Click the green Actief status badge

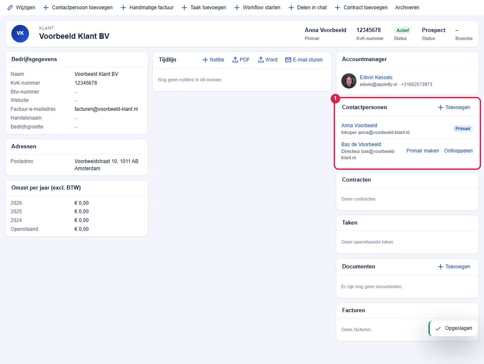(402, 30)
